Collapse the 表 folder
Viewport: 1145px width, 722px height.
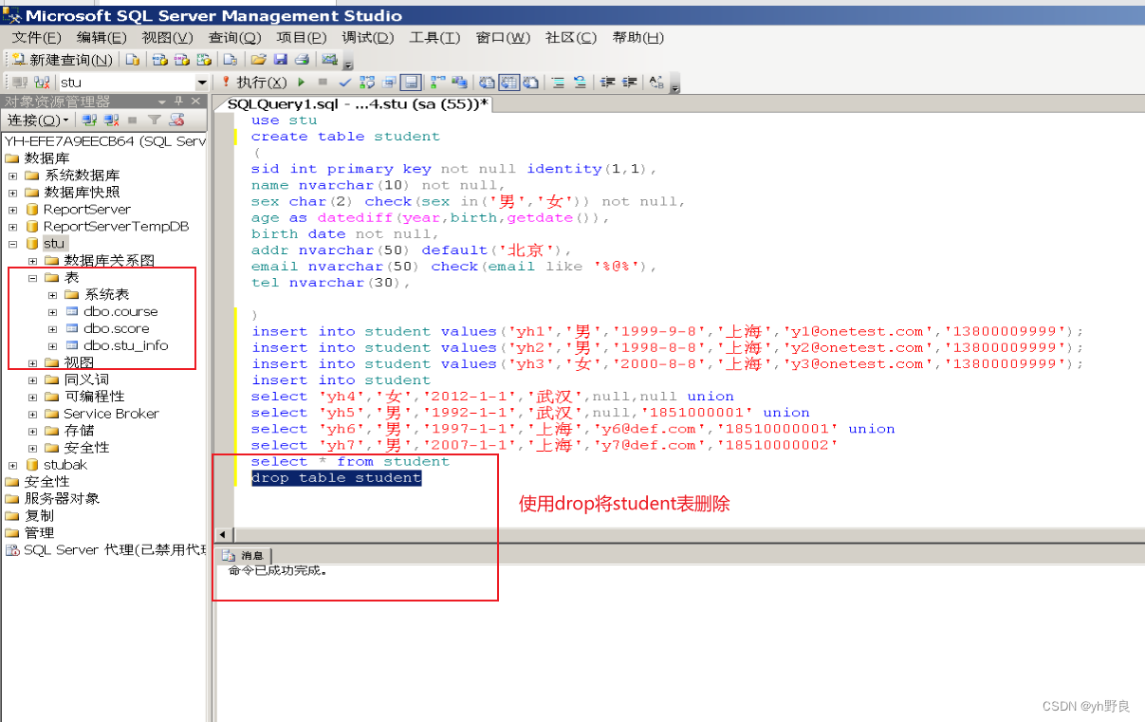click(x=33, y=278)
